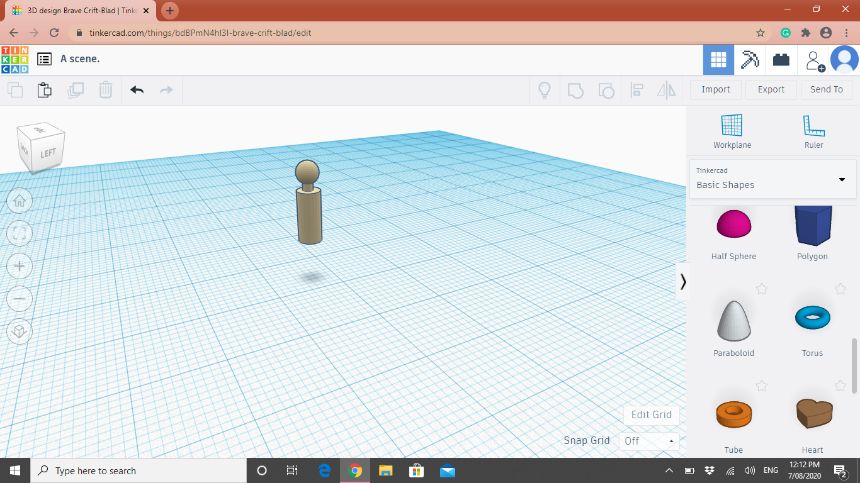860x483 pixels.
Task: Select the Workplane tool
Action: [732, 131]
